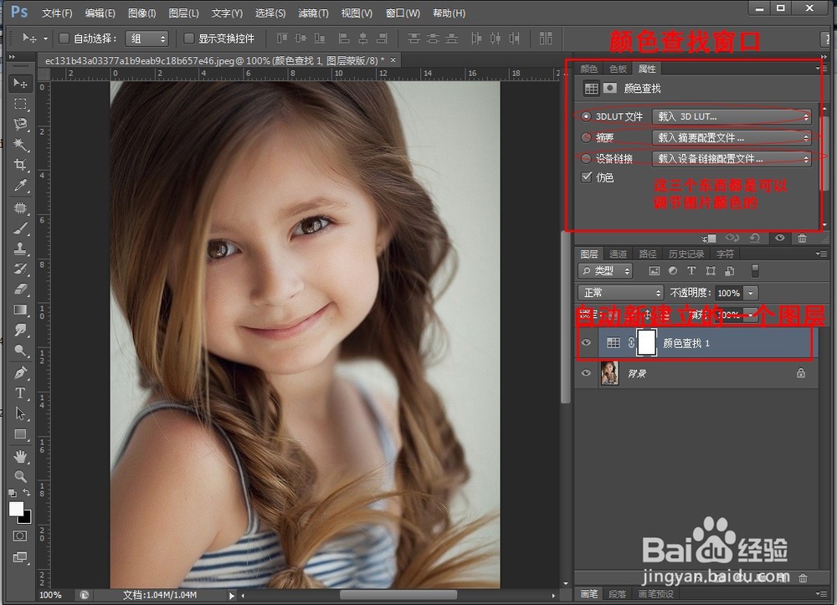837x605 pixels.
Task: Change screen mode icon in toolbox
Action: click(20, 557)
